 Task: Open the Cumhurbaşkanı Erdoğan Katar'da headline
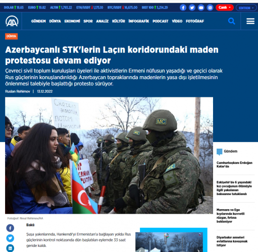[x=234, y=164]
